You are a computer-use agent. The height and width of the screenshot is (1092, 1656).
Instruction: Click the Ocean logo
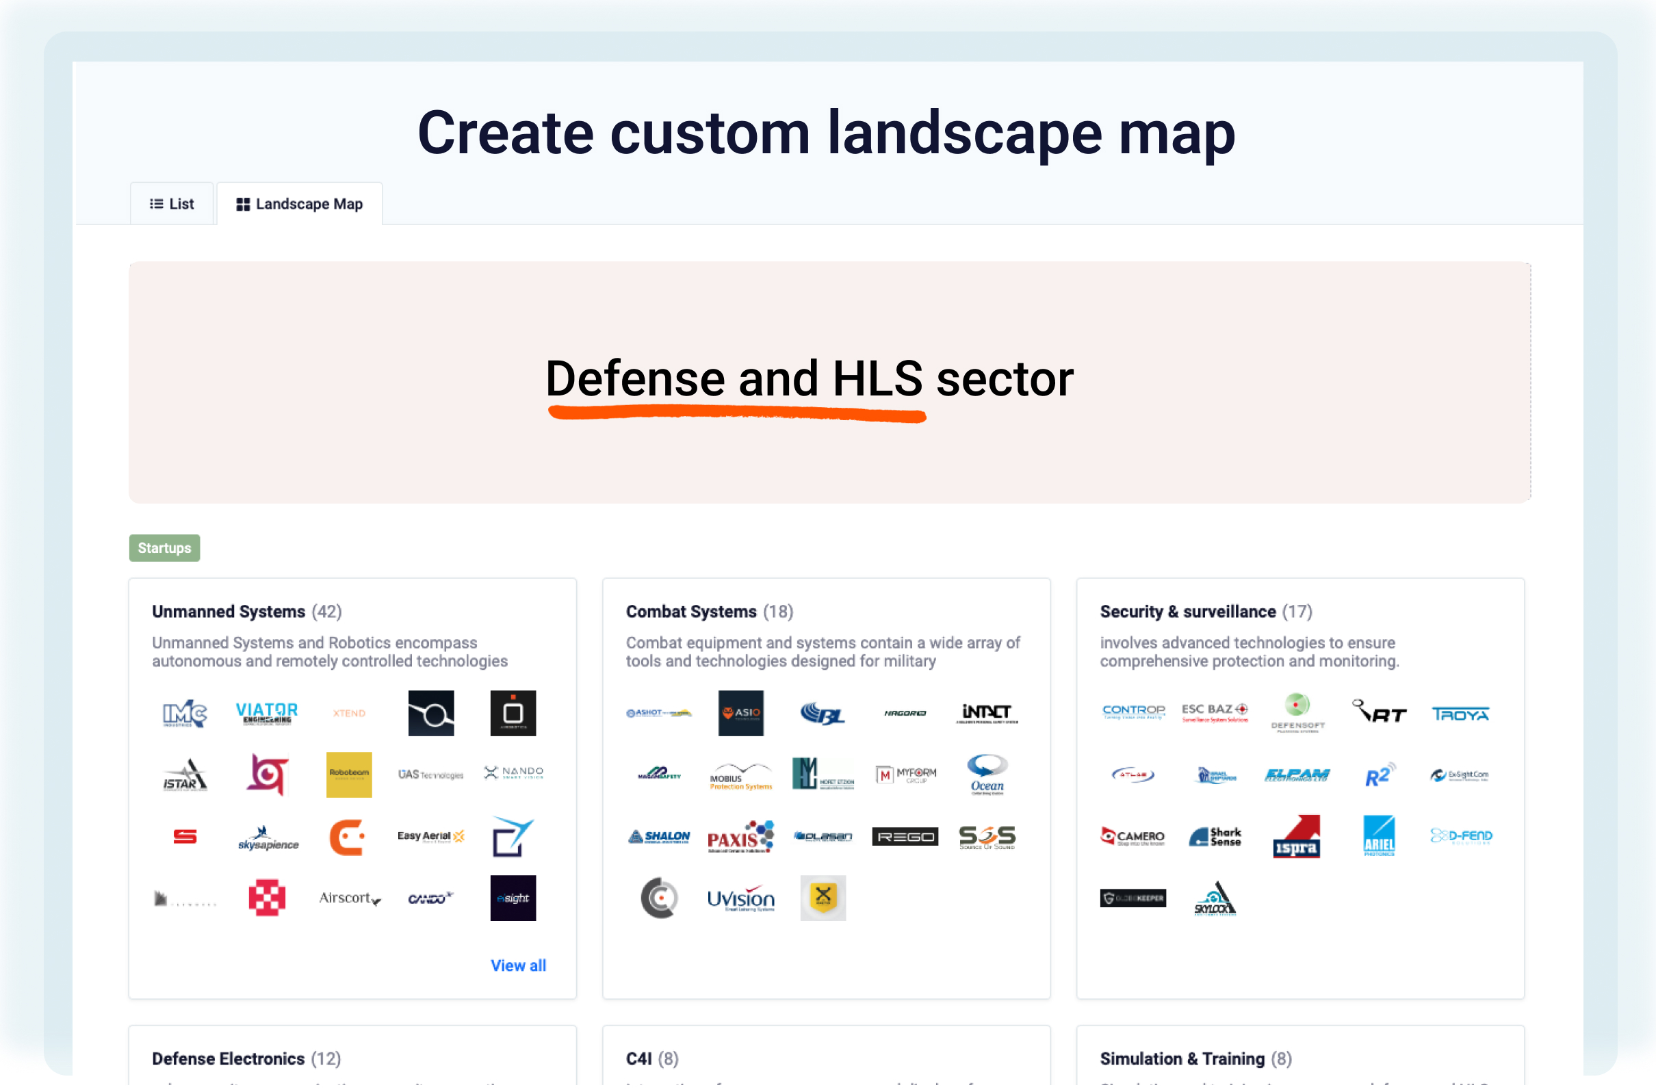tap(987, 775)
